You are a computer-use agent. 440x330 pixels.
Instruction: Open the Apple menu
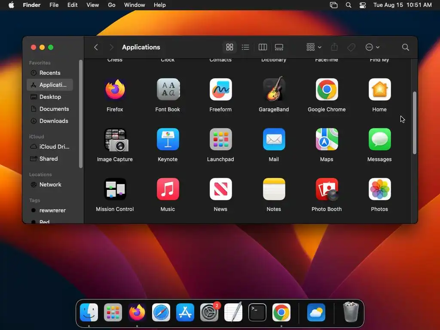[x=11, y=5]
